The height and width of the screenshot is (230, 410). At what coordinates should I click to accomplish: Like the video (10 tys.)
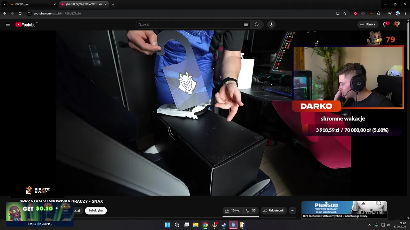[233, 211]
